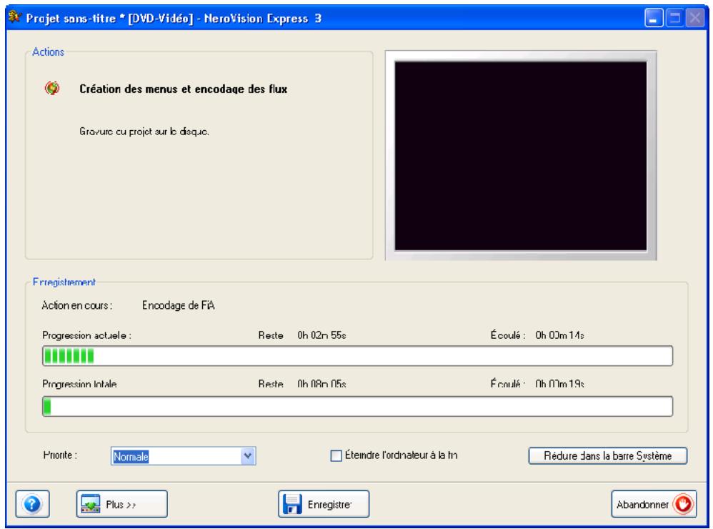
Task: Click the total remaining time '0h 08m 05s'
Action: click(321, 384)
